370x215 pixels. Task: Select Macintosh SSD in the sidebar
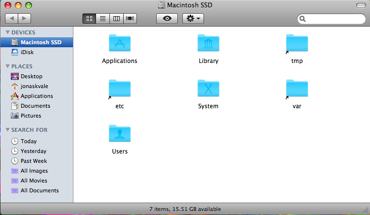[37, 42]
